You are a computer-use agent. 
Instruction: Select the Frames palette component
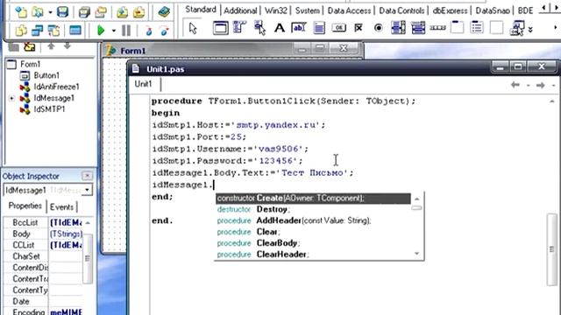click(x=220, y=28)
